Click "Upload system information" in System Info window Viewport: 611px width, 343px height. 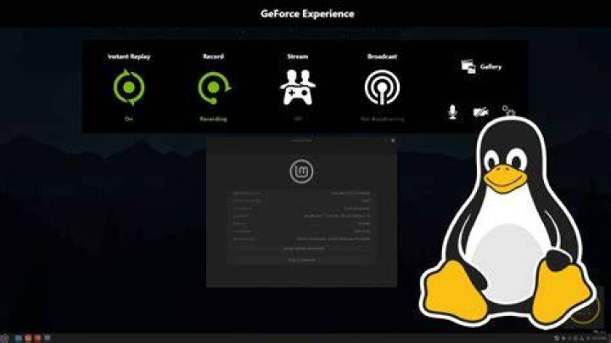click(x=303, y=248)
